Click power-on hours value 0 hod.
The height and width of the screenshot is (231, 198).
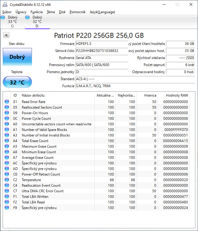(181, 72)
